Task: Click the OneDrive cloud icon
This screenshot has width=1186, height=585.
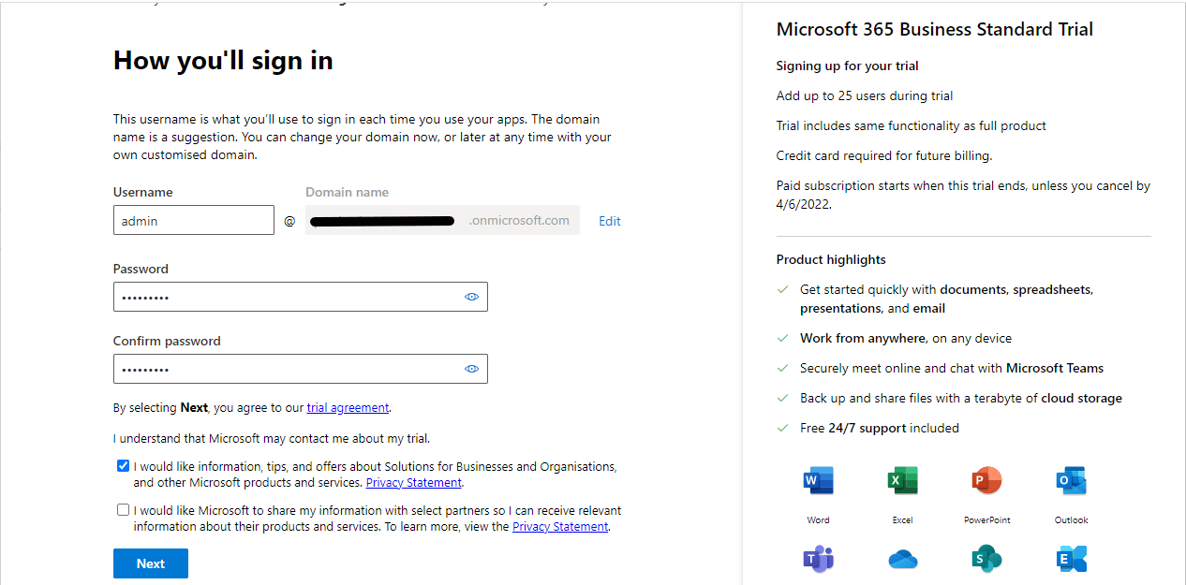Action: 902,560
